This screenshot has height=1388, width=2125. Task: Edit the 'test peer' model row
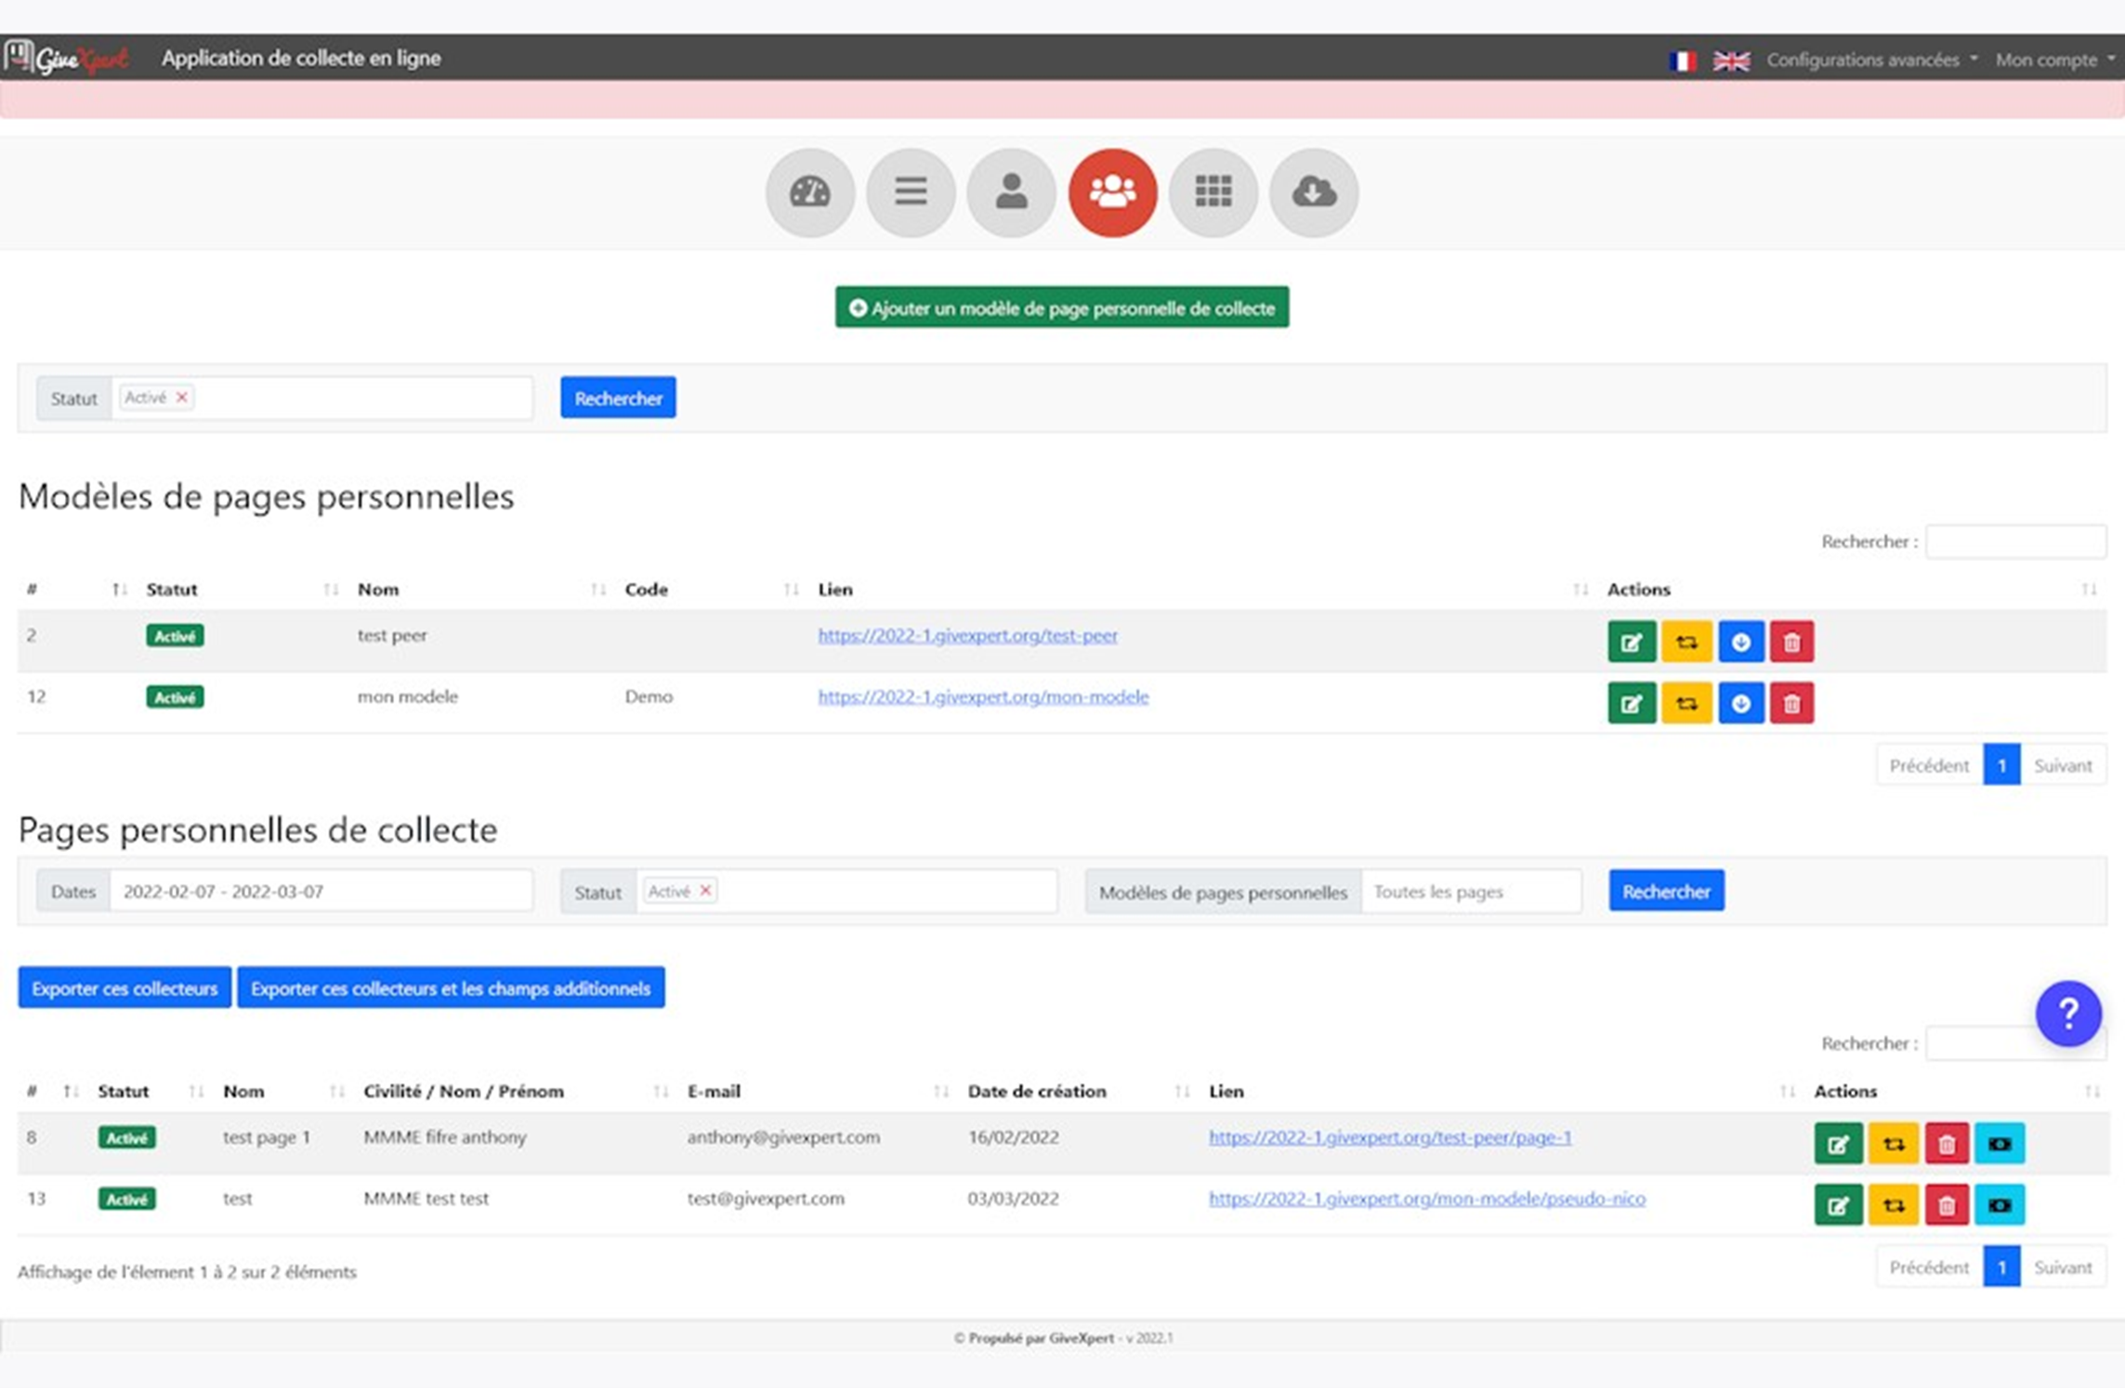[x=1632, y=641]
